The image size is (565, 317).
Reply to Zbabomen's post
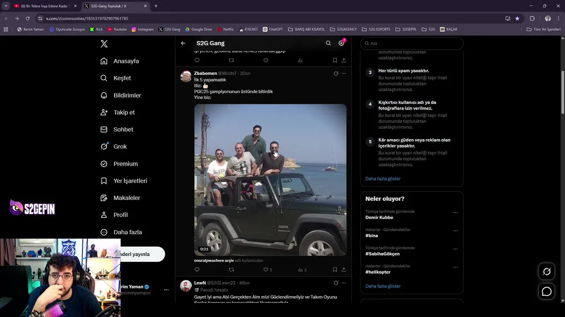[x=197, y=269]
